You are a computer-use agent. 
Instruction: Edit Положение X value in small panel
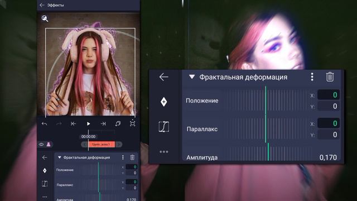[x=132, y=167]
